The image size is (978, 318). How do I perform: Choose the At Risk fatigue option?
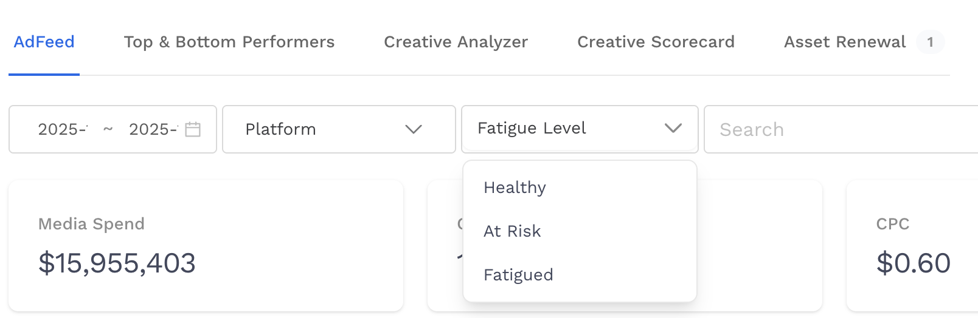point(512,231)
